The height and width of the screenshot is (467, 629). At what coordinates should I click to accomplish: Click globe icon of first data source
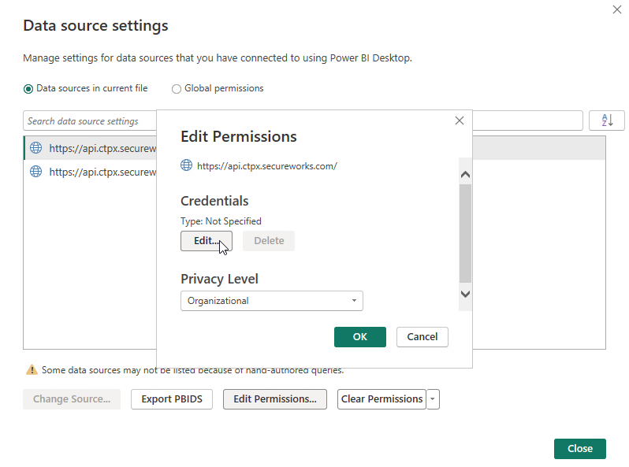coord(36,148)
